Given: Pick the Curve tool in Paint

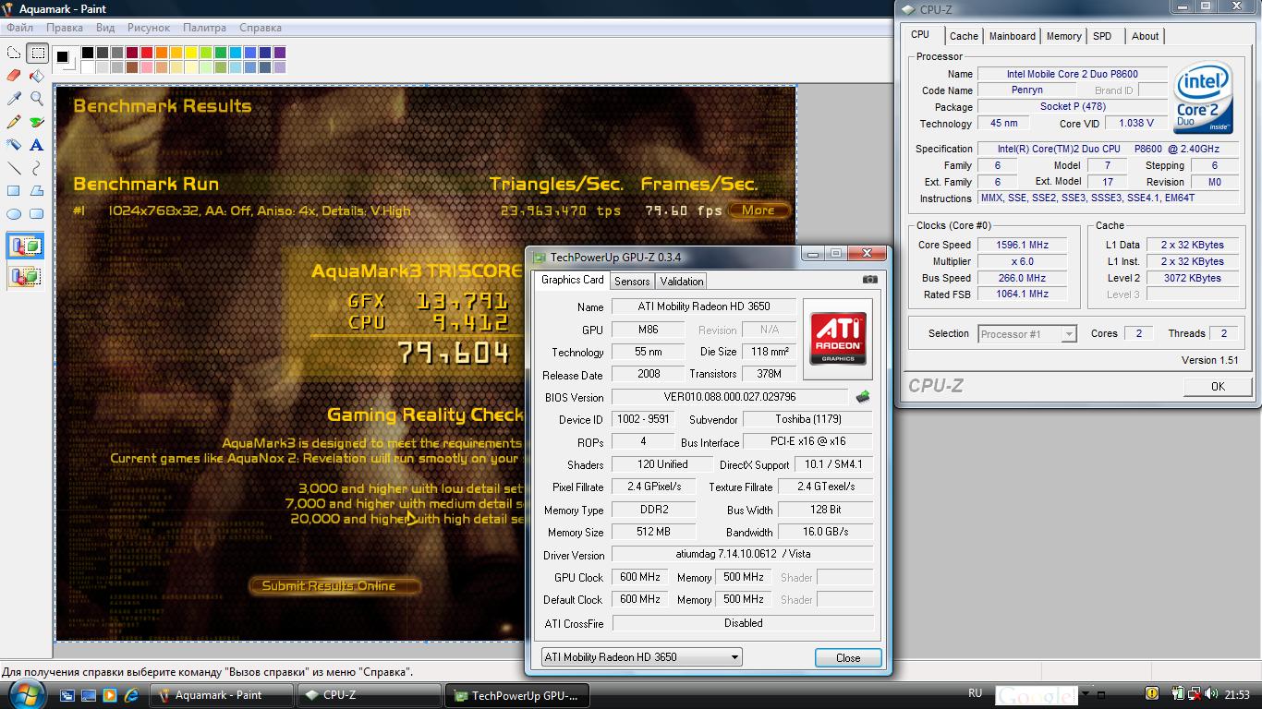Looking at the screenshot, I should (x=37, y=168).
